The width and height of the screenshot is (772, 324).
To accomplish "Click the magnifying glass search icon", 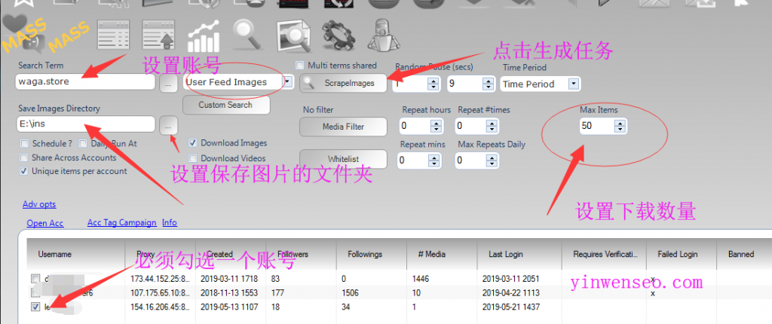I will (247, 34).
